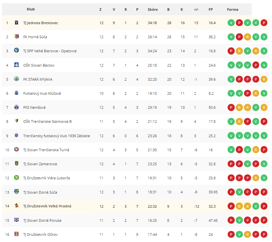Open the TJ Družstevník Veľká Hradná link
272x242 pixels.
[47, 206]
